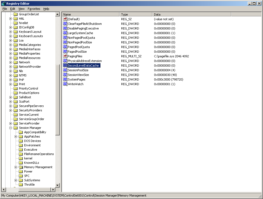Click the DWORD icon beside DisablePagingExecutive
Viewport: 263px width, 199px height.
65,28
